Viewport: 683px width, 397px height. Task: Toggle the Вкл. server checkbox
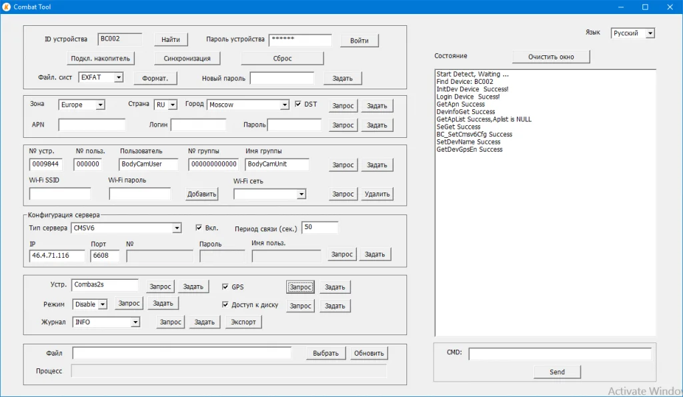pyautogui.click(x=199, y=228)
